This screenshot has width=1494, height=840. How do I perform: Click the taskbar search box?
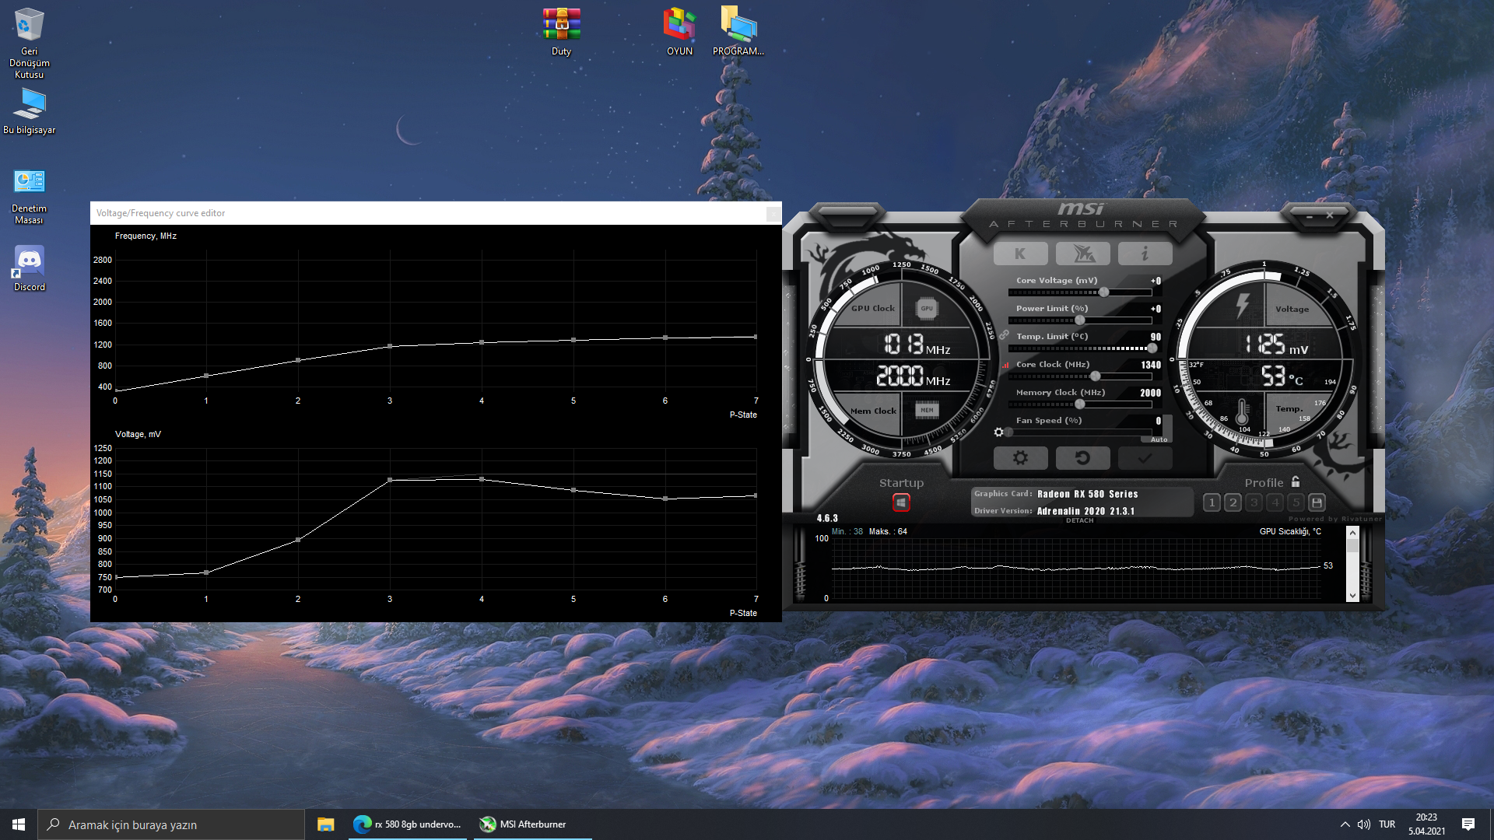click(x=171, y=824)
